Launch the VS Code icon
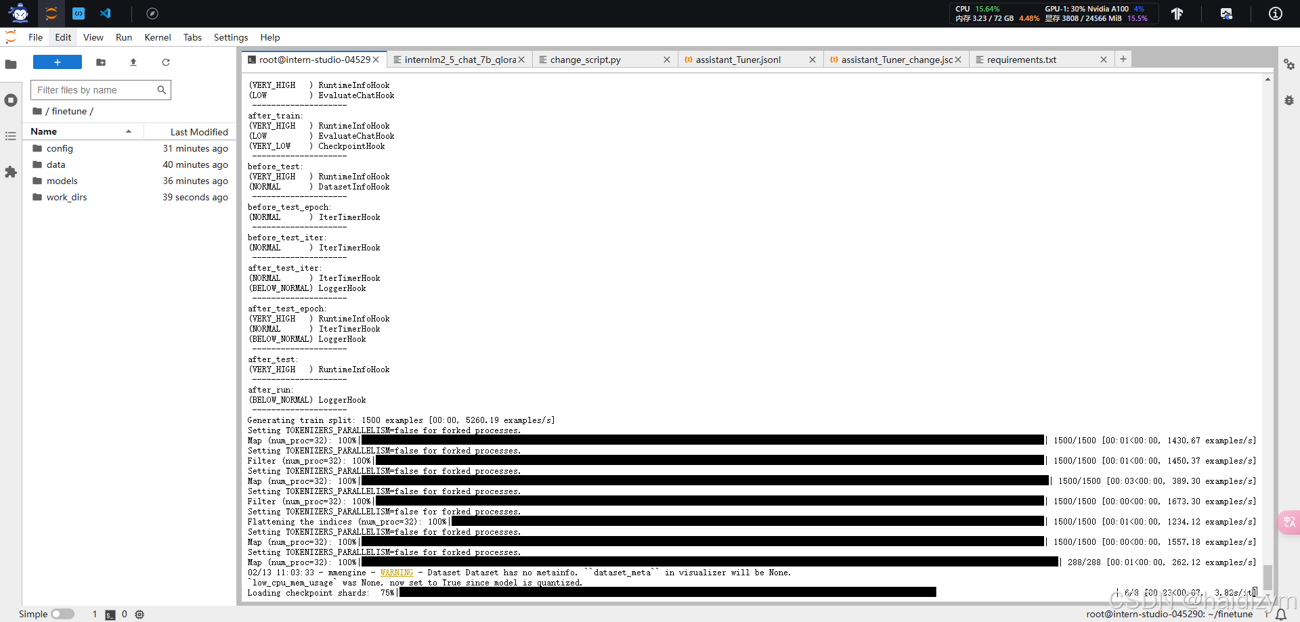 click(x=106, y=13)
